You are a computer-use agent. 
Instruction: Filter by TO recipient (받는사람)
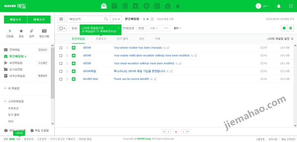(x=44, y=33)
